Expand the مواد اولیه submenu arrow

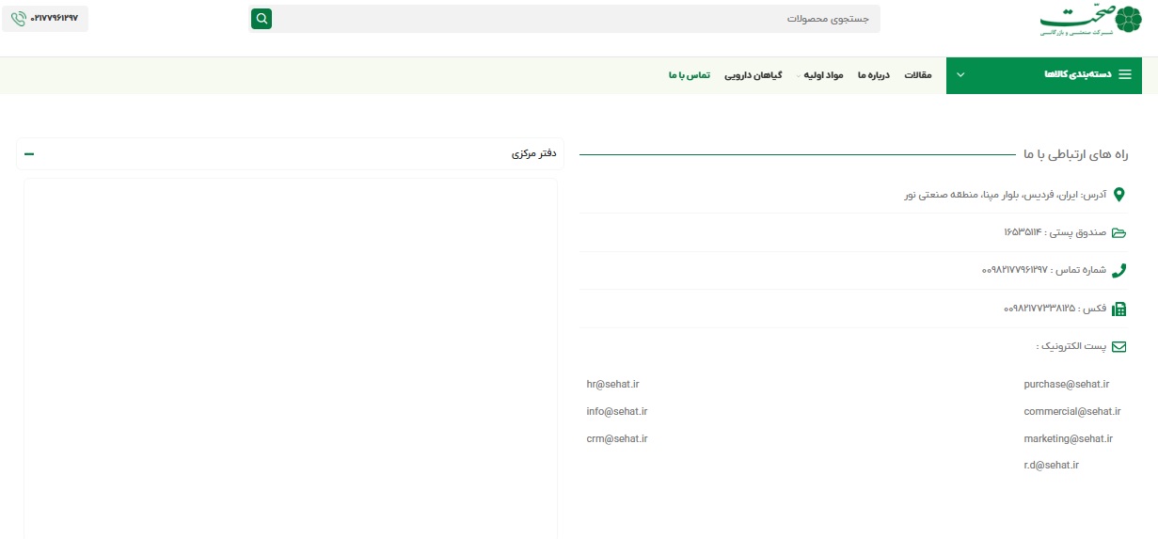[800, 75]
